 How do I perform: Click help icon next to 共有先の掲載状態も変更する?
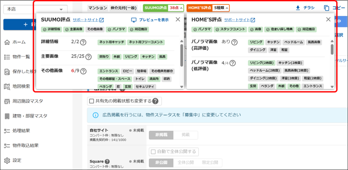tap(155, 101)
